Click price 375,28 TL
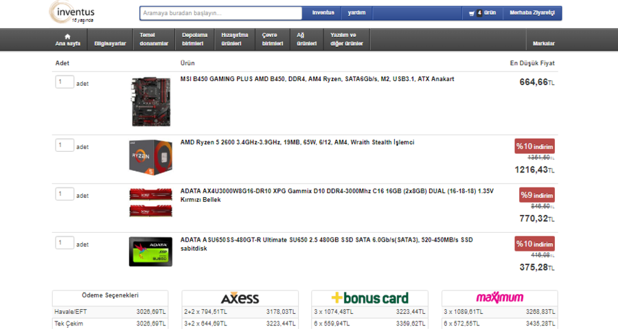The width and height of the screenshot is (618, 329). (x=537, y=268)
